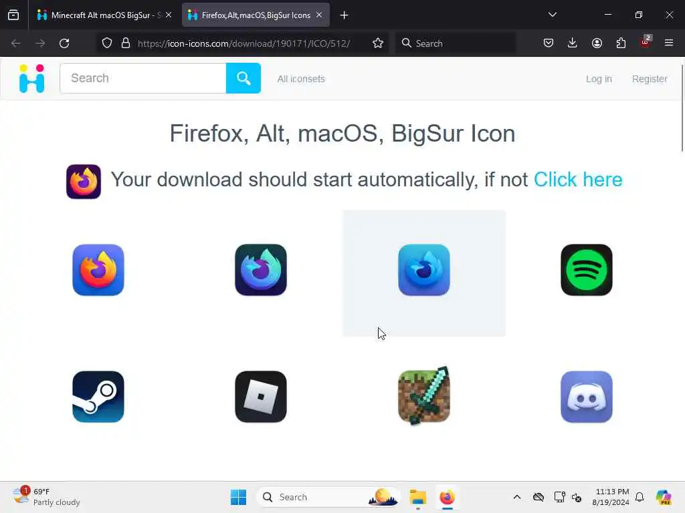685x513 pixels.
Task: Open the Firefox Developer Edition dark icon
Action: point(261,270)
